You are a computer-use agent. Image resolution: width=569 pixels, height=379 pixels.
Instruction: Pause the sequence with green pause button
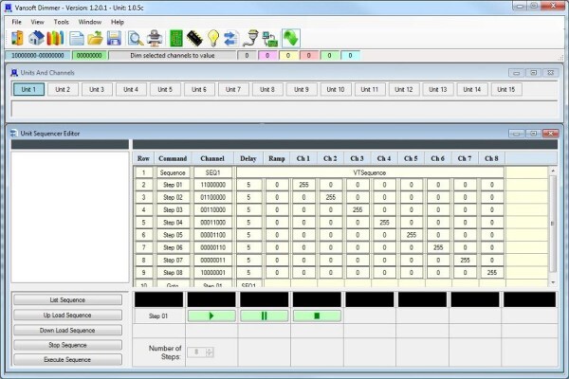pyautogui.click(x=265, y=316)
